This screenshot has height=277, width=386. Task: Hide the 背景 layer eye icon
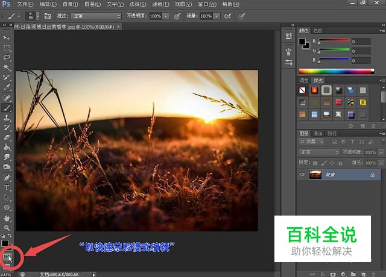302,175
